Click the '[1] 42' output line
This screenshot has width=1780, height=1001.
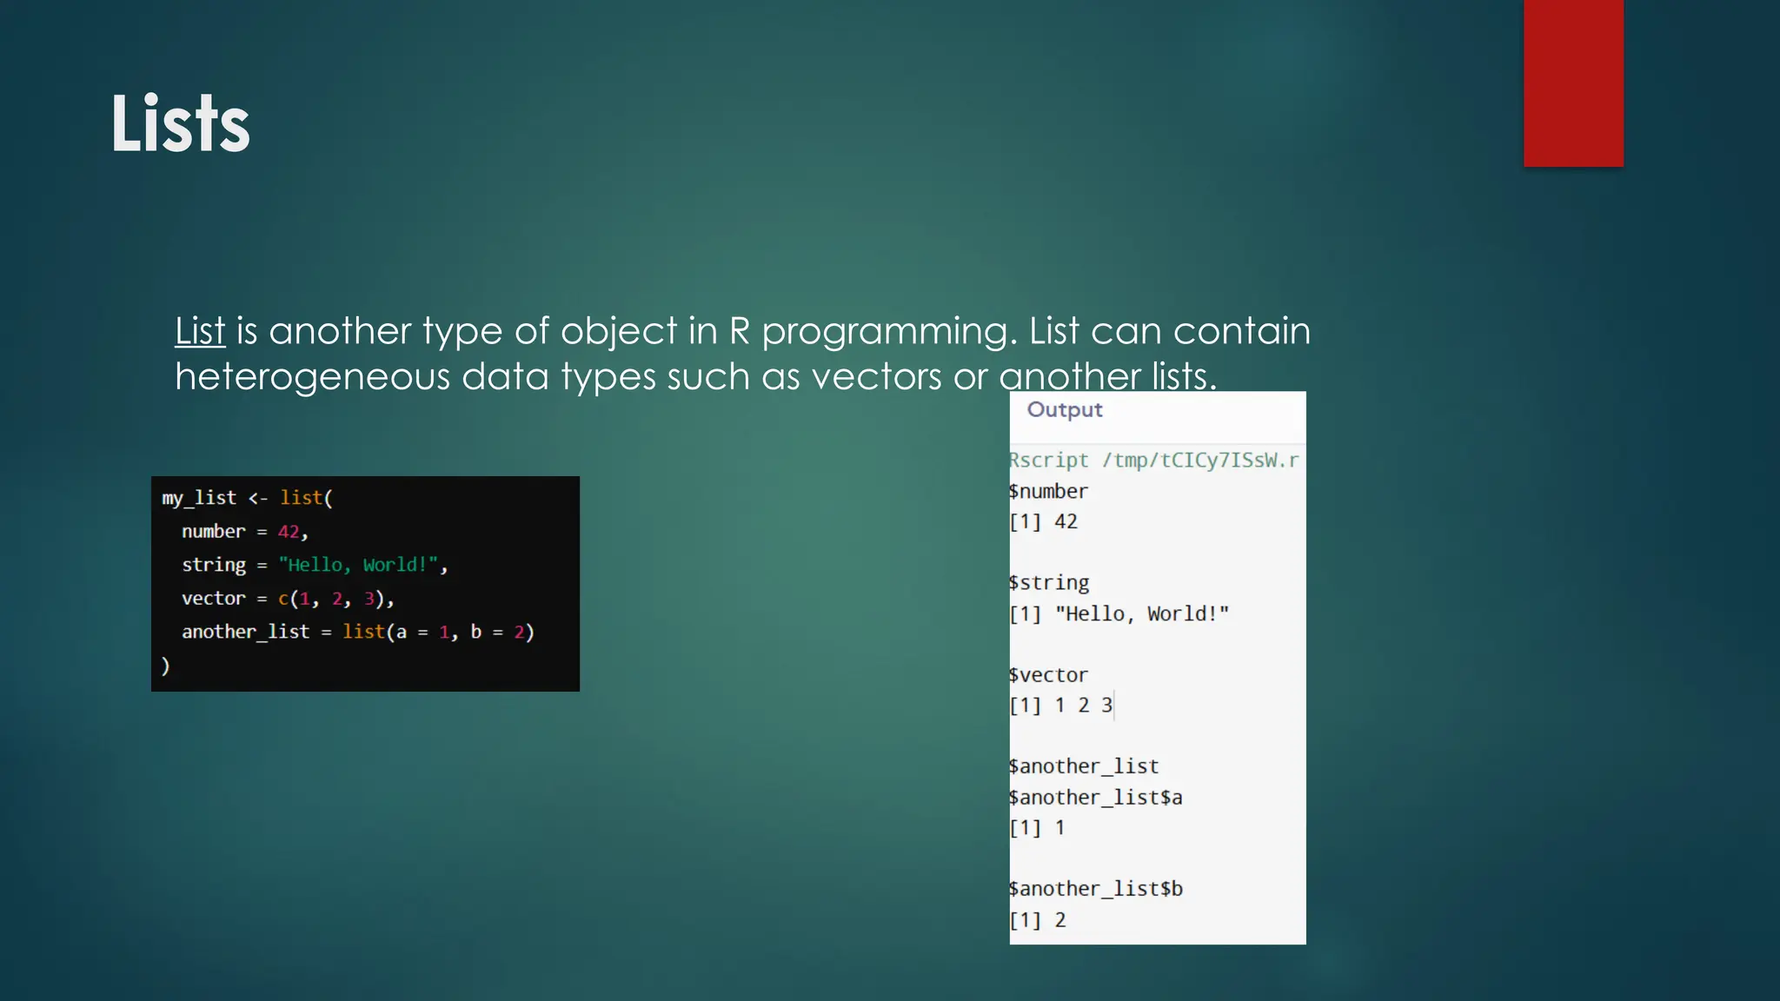[1043, 522]
